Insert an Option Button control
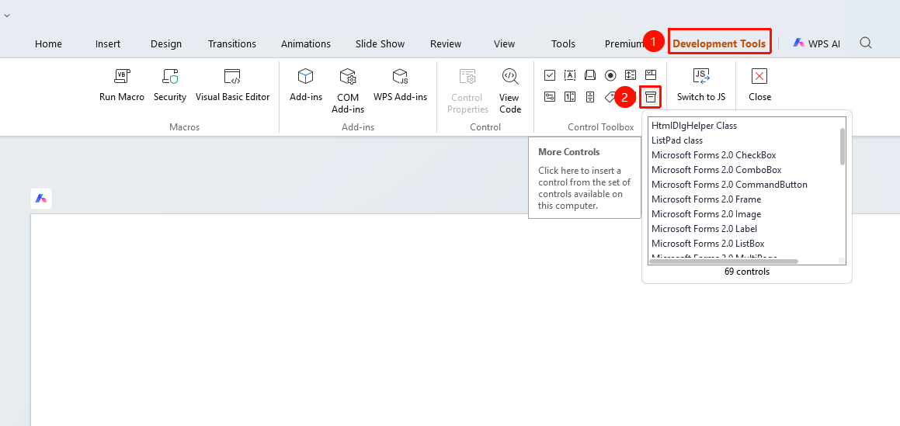This screenshot has width=900, height=426. pos(610,75)
